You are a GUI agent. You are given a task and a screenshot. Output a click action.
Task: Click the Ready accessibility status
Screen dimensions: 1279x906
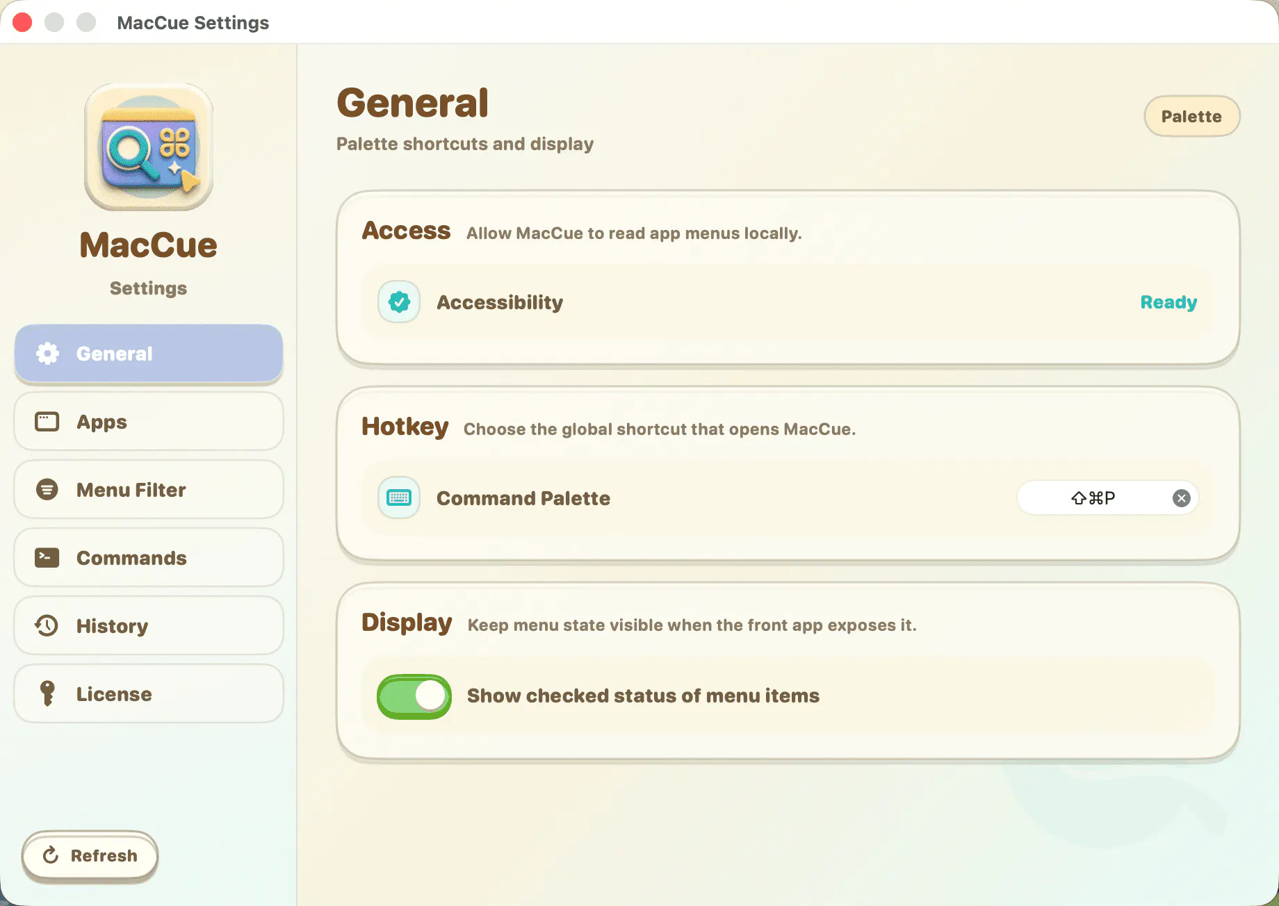(x=1168, y=302)
